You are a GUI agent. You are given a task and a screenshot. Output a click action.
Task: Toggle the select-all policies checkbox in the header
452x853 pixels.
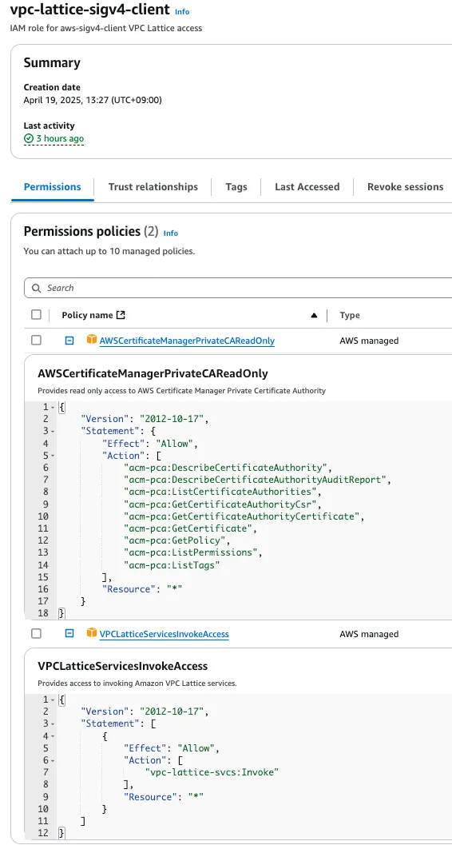click(x=37, y=314)
